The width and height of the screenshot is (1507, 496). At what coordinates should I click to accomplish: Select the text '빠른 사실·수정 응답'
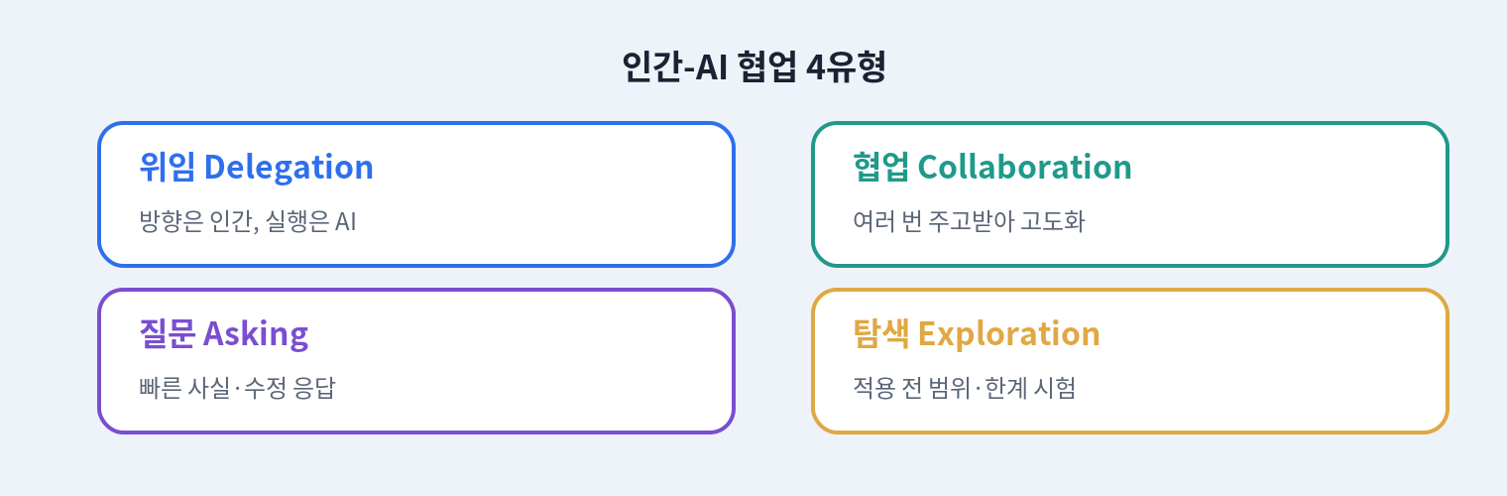coord(238,388)
